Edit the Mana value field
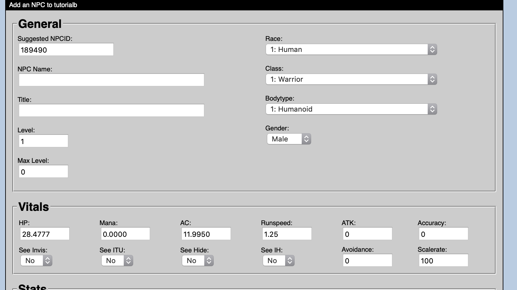Viewport: 517px width, 290px height. [x=125, y=234]
